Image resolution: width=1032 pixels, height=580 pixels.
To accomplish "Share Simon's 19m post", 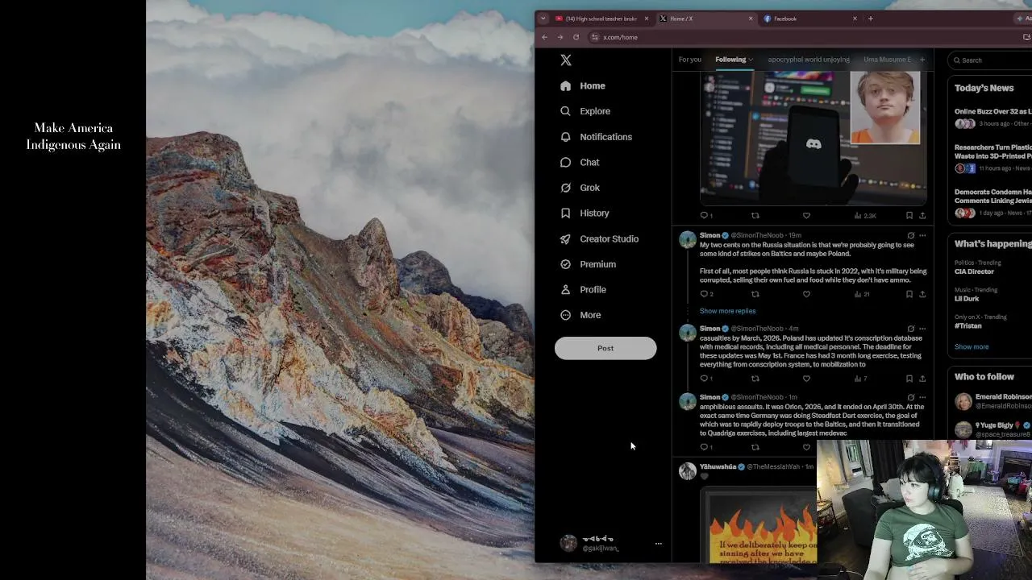I will (x=922, y=294).
